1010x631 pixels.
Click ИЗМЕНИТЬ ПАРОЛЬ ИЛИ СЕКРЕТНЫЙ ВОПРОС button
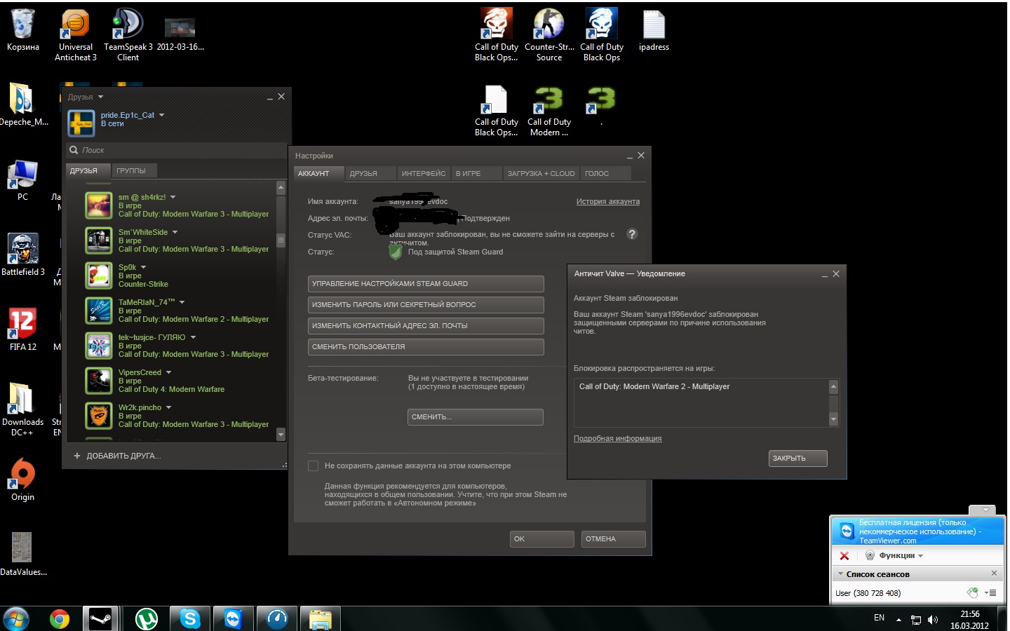click(426, 305)
